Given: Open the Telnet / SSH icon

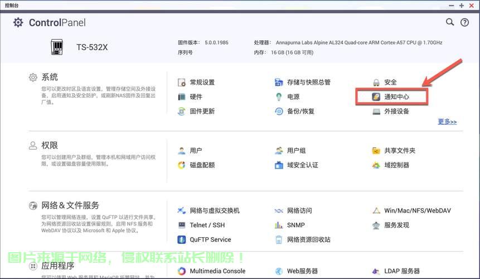Looking at the screenshot, I should [x=182, y=225].
